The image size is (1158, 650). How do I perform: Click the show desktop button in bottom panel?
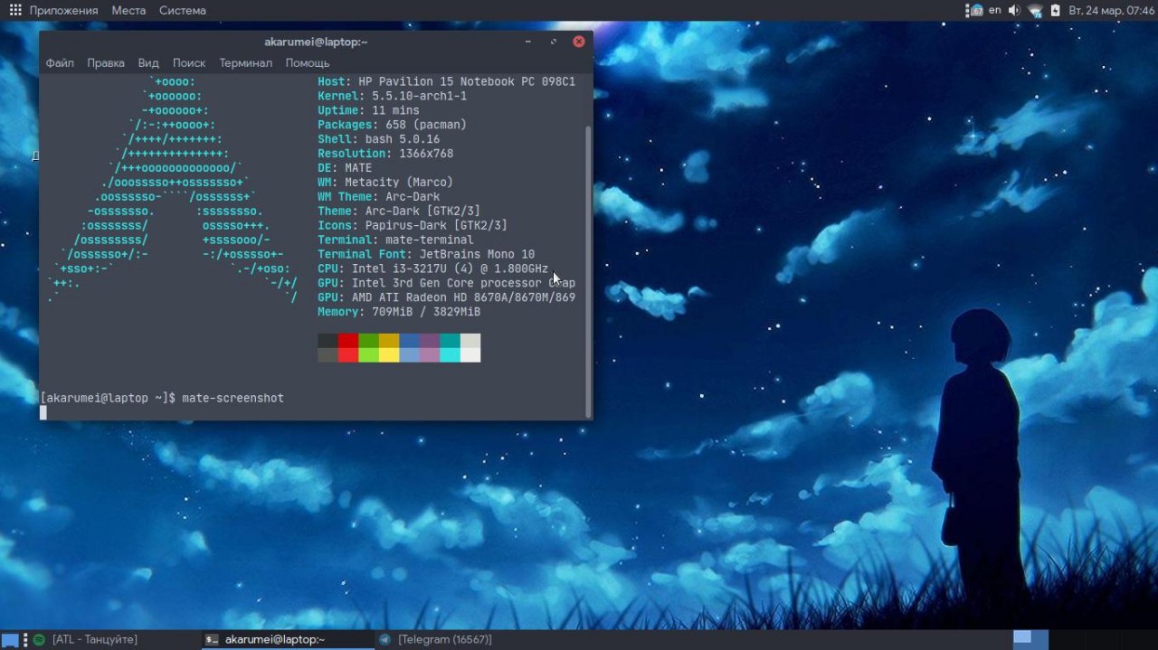(10, 640)
